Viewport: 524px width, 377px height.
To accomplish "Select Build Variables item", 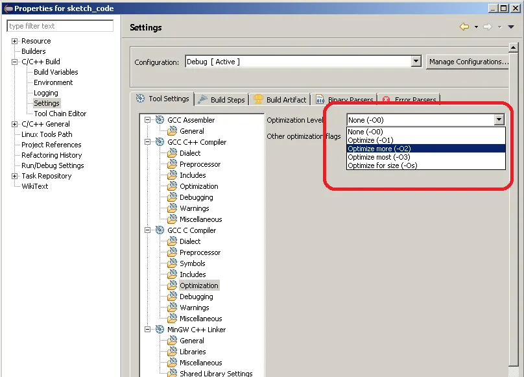I will click(x=56, y=72).
